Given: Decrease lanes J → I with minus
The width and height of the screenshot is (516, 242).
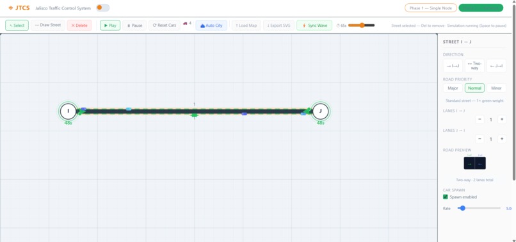Looking at the screenshot, I should pyautogui.click(x=480, y=139).
